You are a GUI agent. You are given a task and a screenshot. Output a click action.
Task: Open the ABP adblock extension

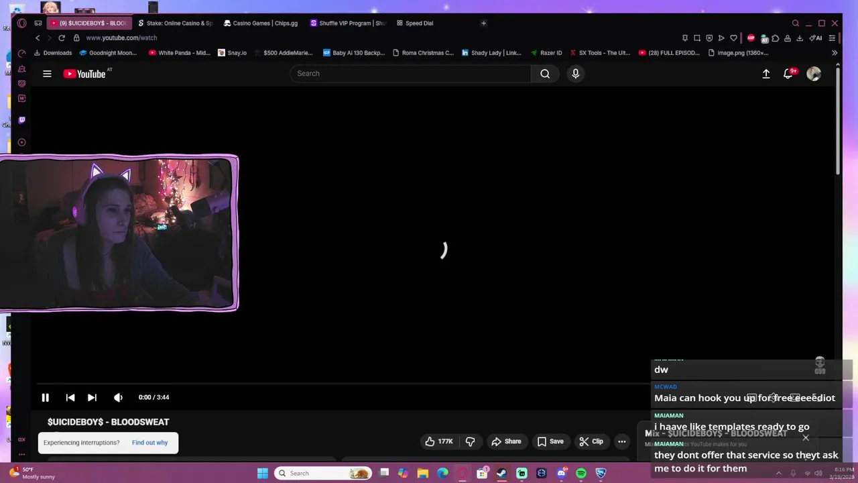[x=751, y=38]
